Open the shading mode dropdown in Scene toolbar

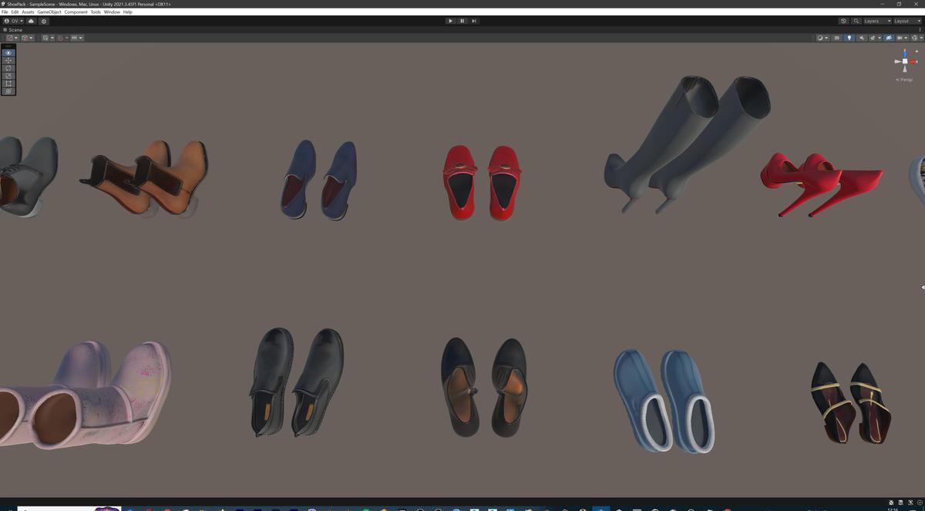(x=822, y=38)
